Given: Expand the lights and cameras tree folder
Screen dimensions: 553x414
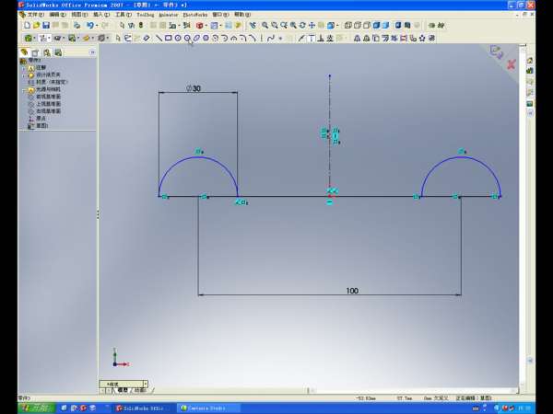Looking at the screenshot, I should coord(24,89).
